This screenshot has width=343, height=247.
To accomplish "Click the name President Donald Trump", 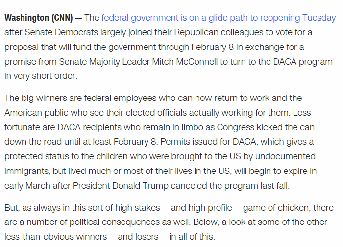I will pyautogui.click(x=121, y=186).
